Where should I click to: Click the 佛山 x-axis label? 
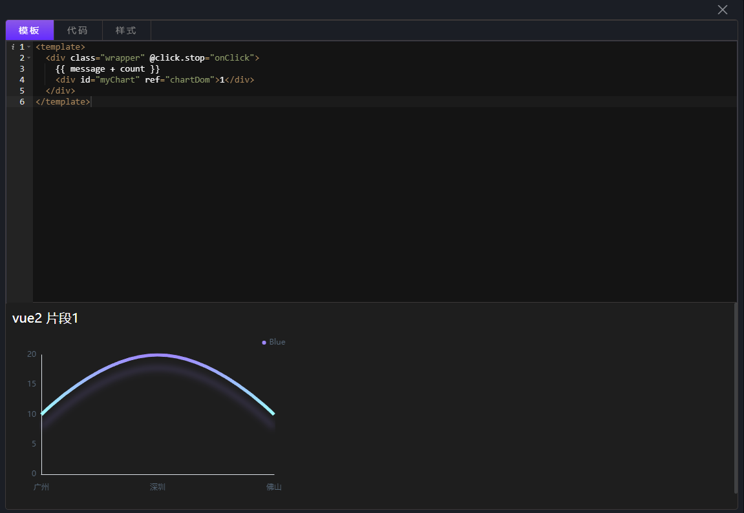(274, 487)
